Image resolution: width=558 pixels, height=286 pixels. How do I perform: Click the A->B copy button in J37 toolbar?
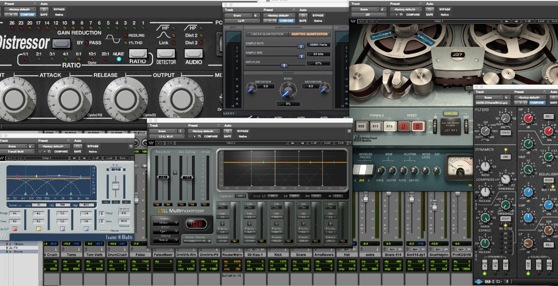[528, 21]
